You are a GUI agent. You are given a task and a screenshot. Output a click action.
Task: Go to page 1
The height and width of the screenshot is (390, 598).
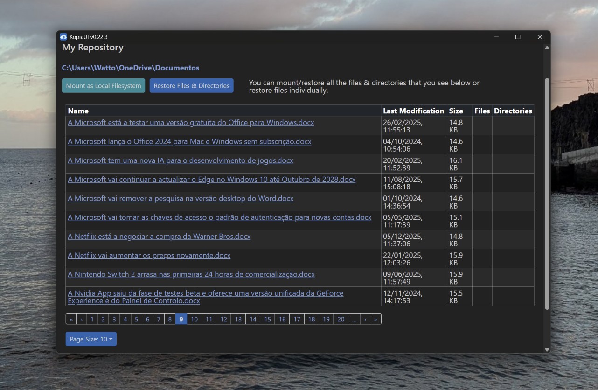(92, 319)
